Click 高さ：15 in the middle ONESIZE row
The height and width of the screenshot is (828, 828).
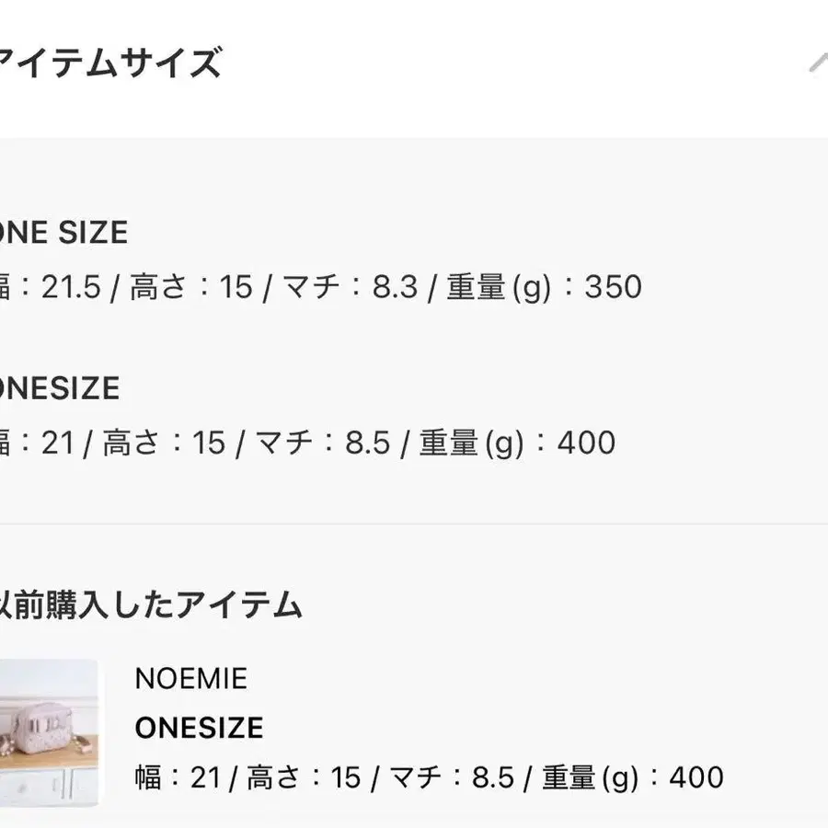pyautogui.click(x=164, y=443)
